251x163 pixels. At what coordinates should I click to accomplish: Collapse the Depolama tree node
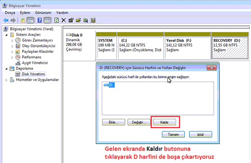coord(6,69)
